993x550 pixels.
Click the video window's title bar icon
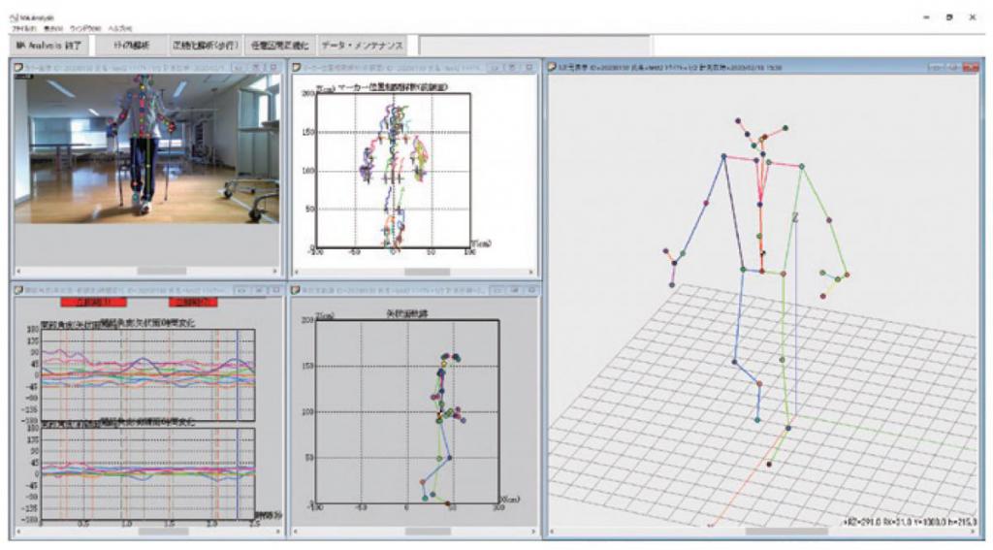point(19,67)
